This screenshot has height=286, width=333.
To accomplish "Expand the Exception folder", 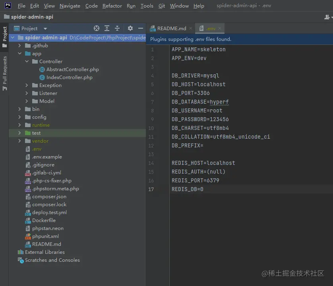I will (x=27, y=85).
